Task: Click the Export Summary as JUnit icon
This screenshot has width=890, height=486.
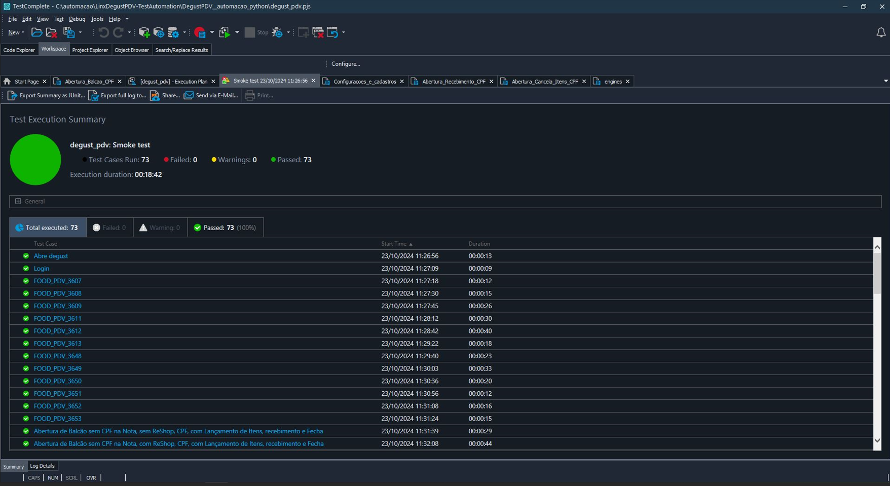Action: coord(12,95)
